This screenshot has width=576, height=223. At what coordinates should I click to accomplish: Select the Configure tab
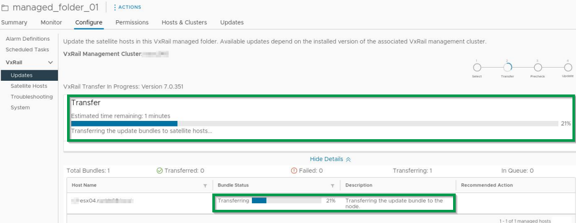pos(88,22)
